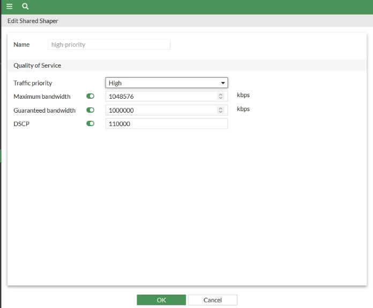
Task: Click the DSCP label
Action: (21, 124)
